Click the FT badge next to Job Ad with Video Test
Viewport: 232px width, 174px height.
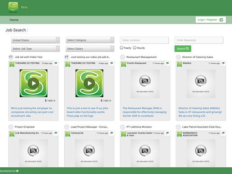click(x=11, y=57)
